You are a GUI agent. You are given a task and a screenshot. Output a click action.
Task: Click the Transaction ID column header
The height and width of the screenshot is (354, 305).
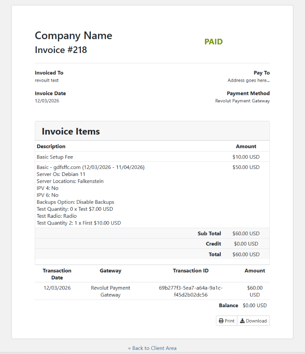(x=190, y=271)
